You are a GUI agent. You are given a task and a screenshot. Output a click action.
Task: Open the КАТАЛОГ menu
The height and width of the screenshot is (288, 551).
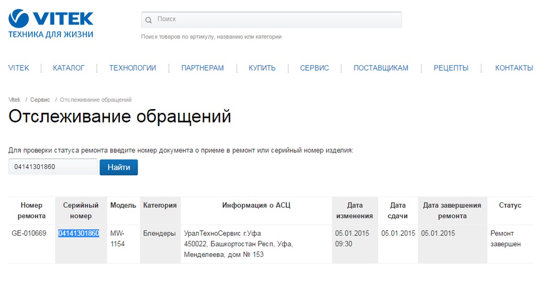pos(69,68)
